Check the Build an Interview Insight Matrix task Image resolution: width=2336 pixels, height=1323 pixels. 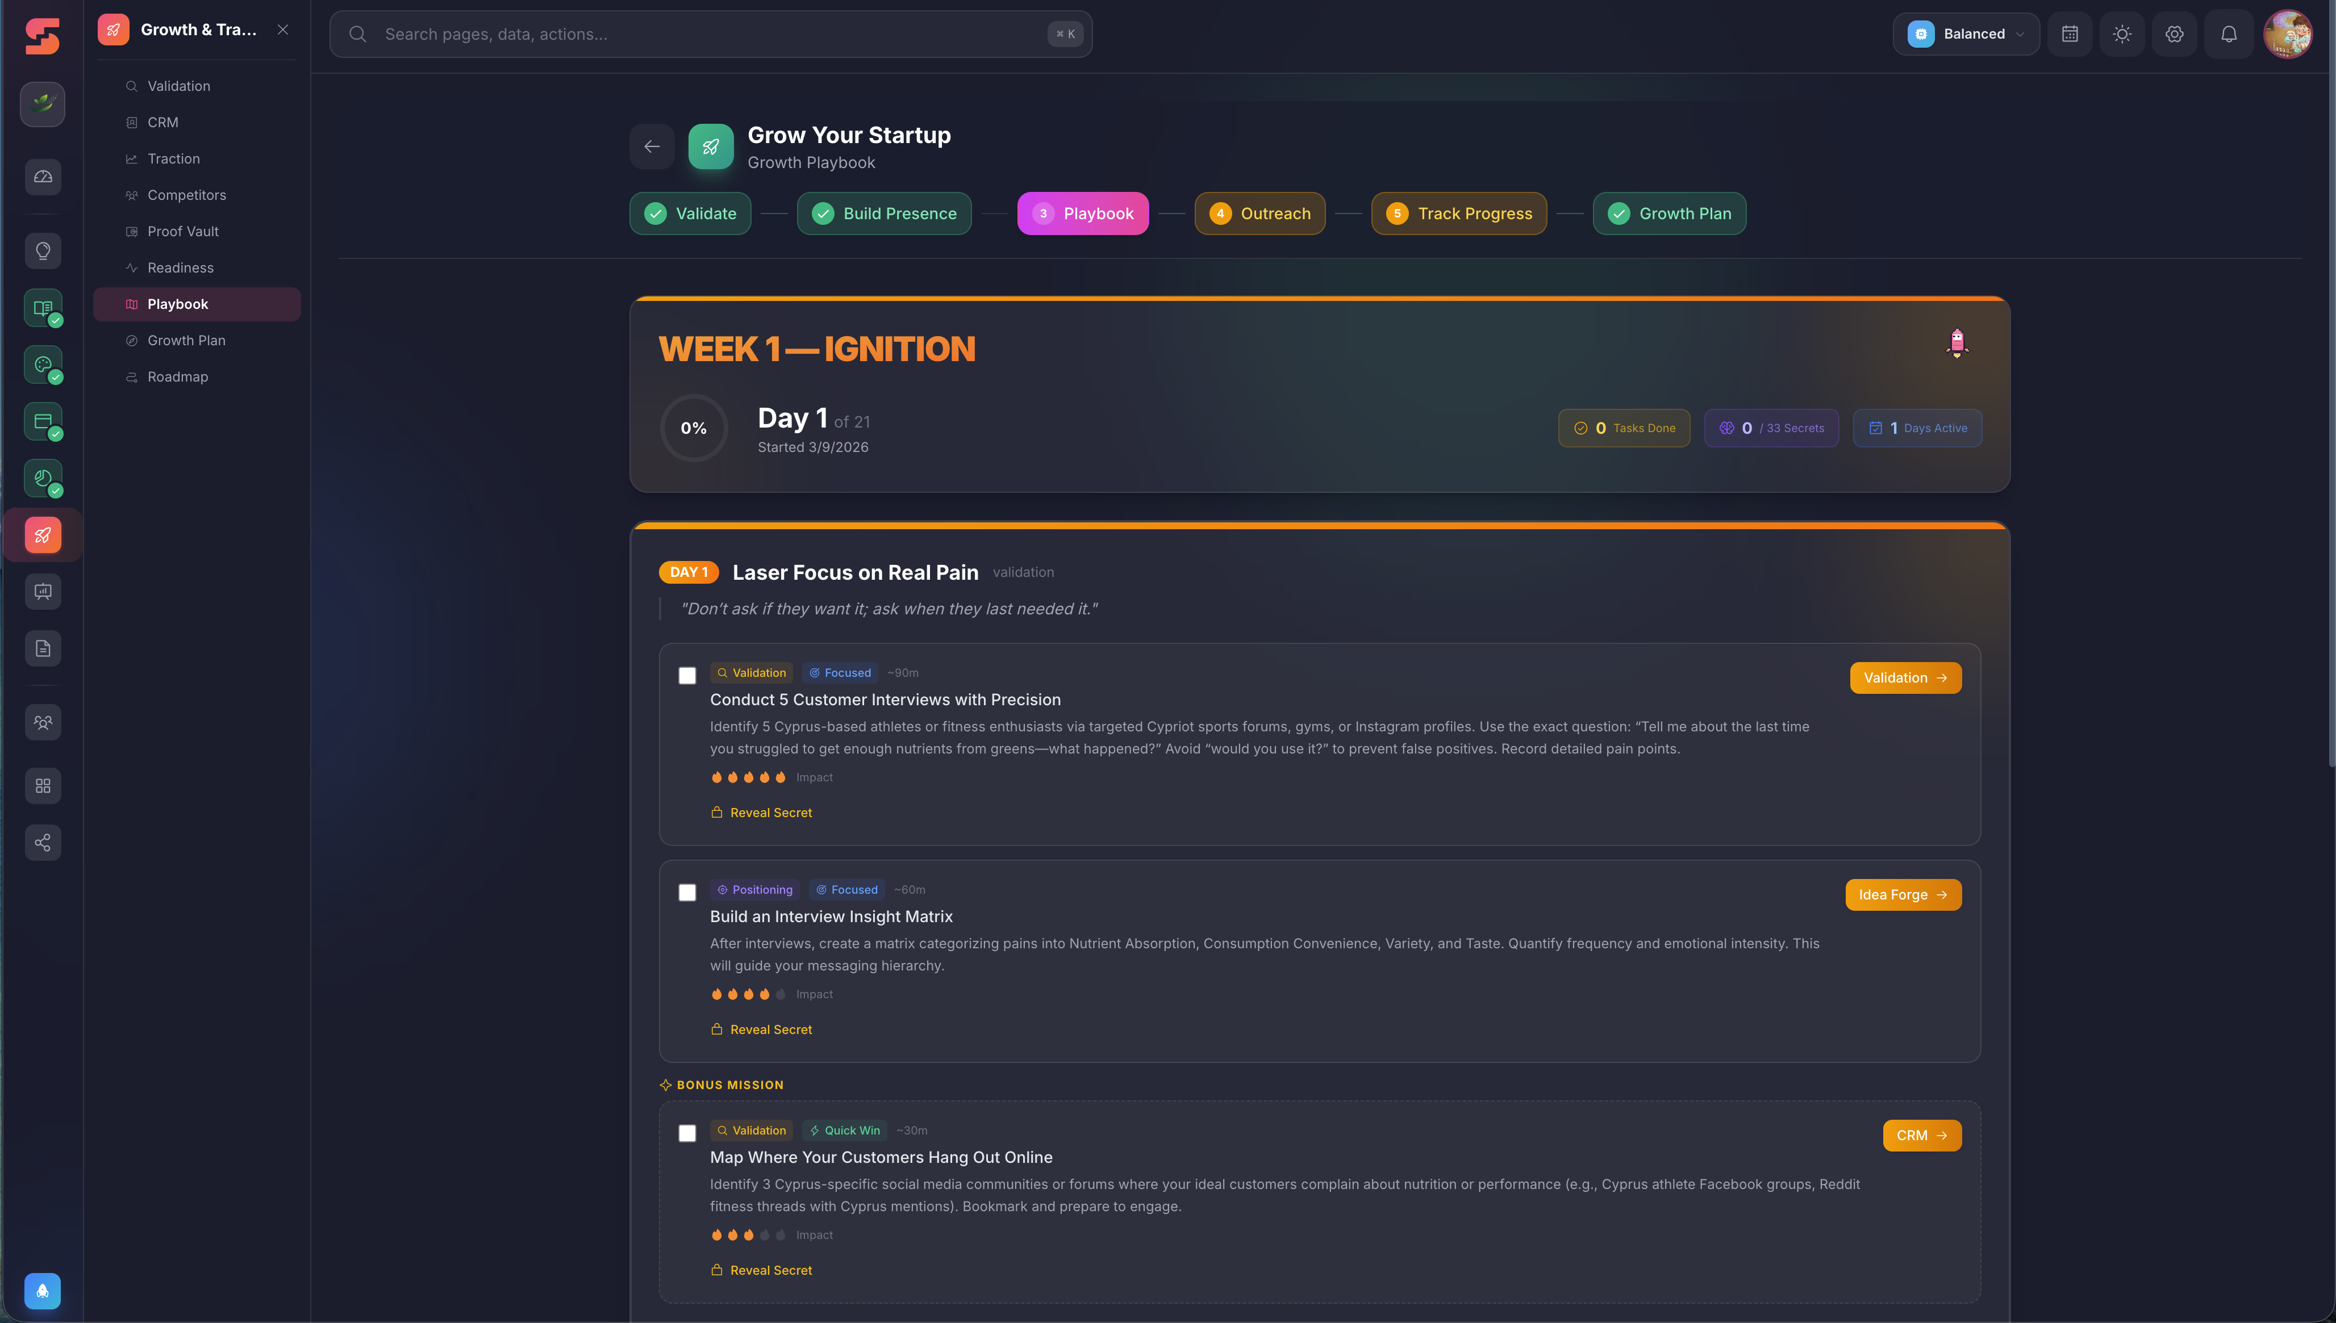click(687, 892)
